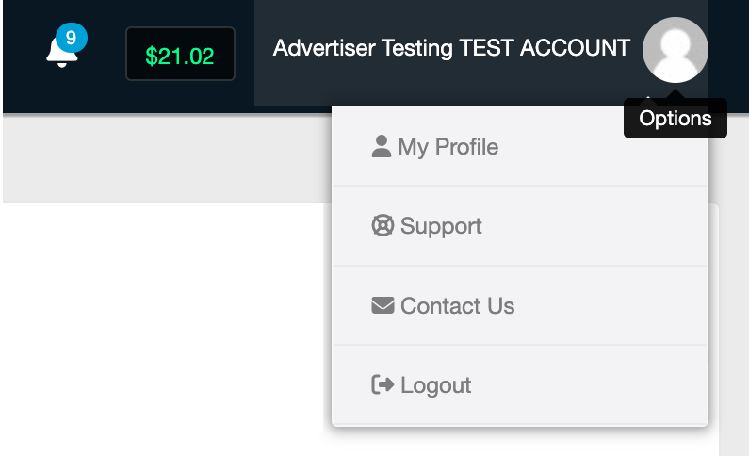Click the empty space right of Support
This screenshot has width=749, height=456.
pyautogui.click(x=594, y=226)
